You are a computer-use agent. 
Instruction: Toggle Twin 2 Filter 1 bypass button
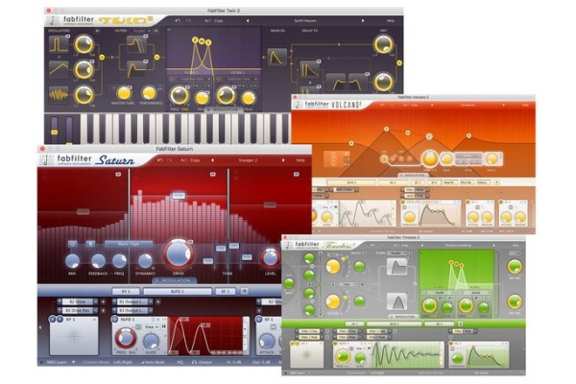(x=172, y=79)
